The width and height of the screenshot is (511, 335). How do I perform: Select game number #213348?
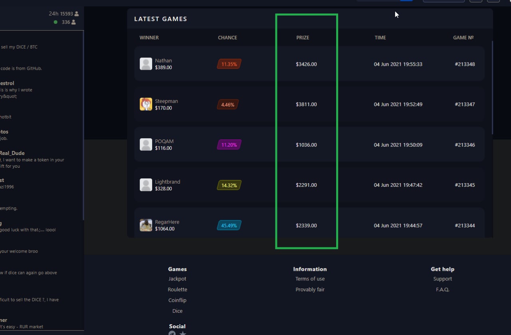465,64
